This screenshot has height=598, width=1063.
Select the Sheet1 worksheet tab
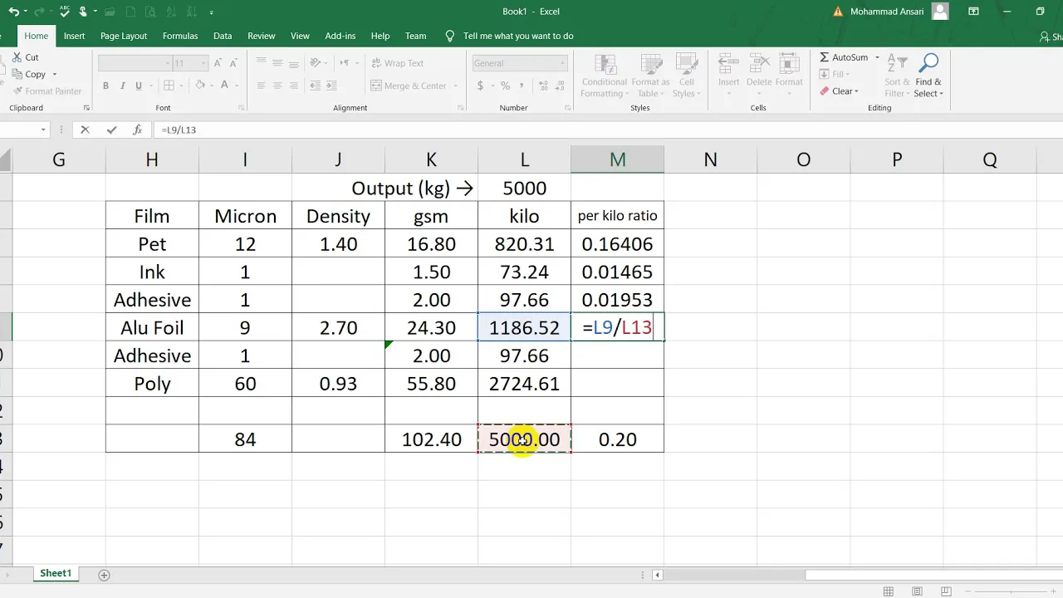(x=56, y=573)
